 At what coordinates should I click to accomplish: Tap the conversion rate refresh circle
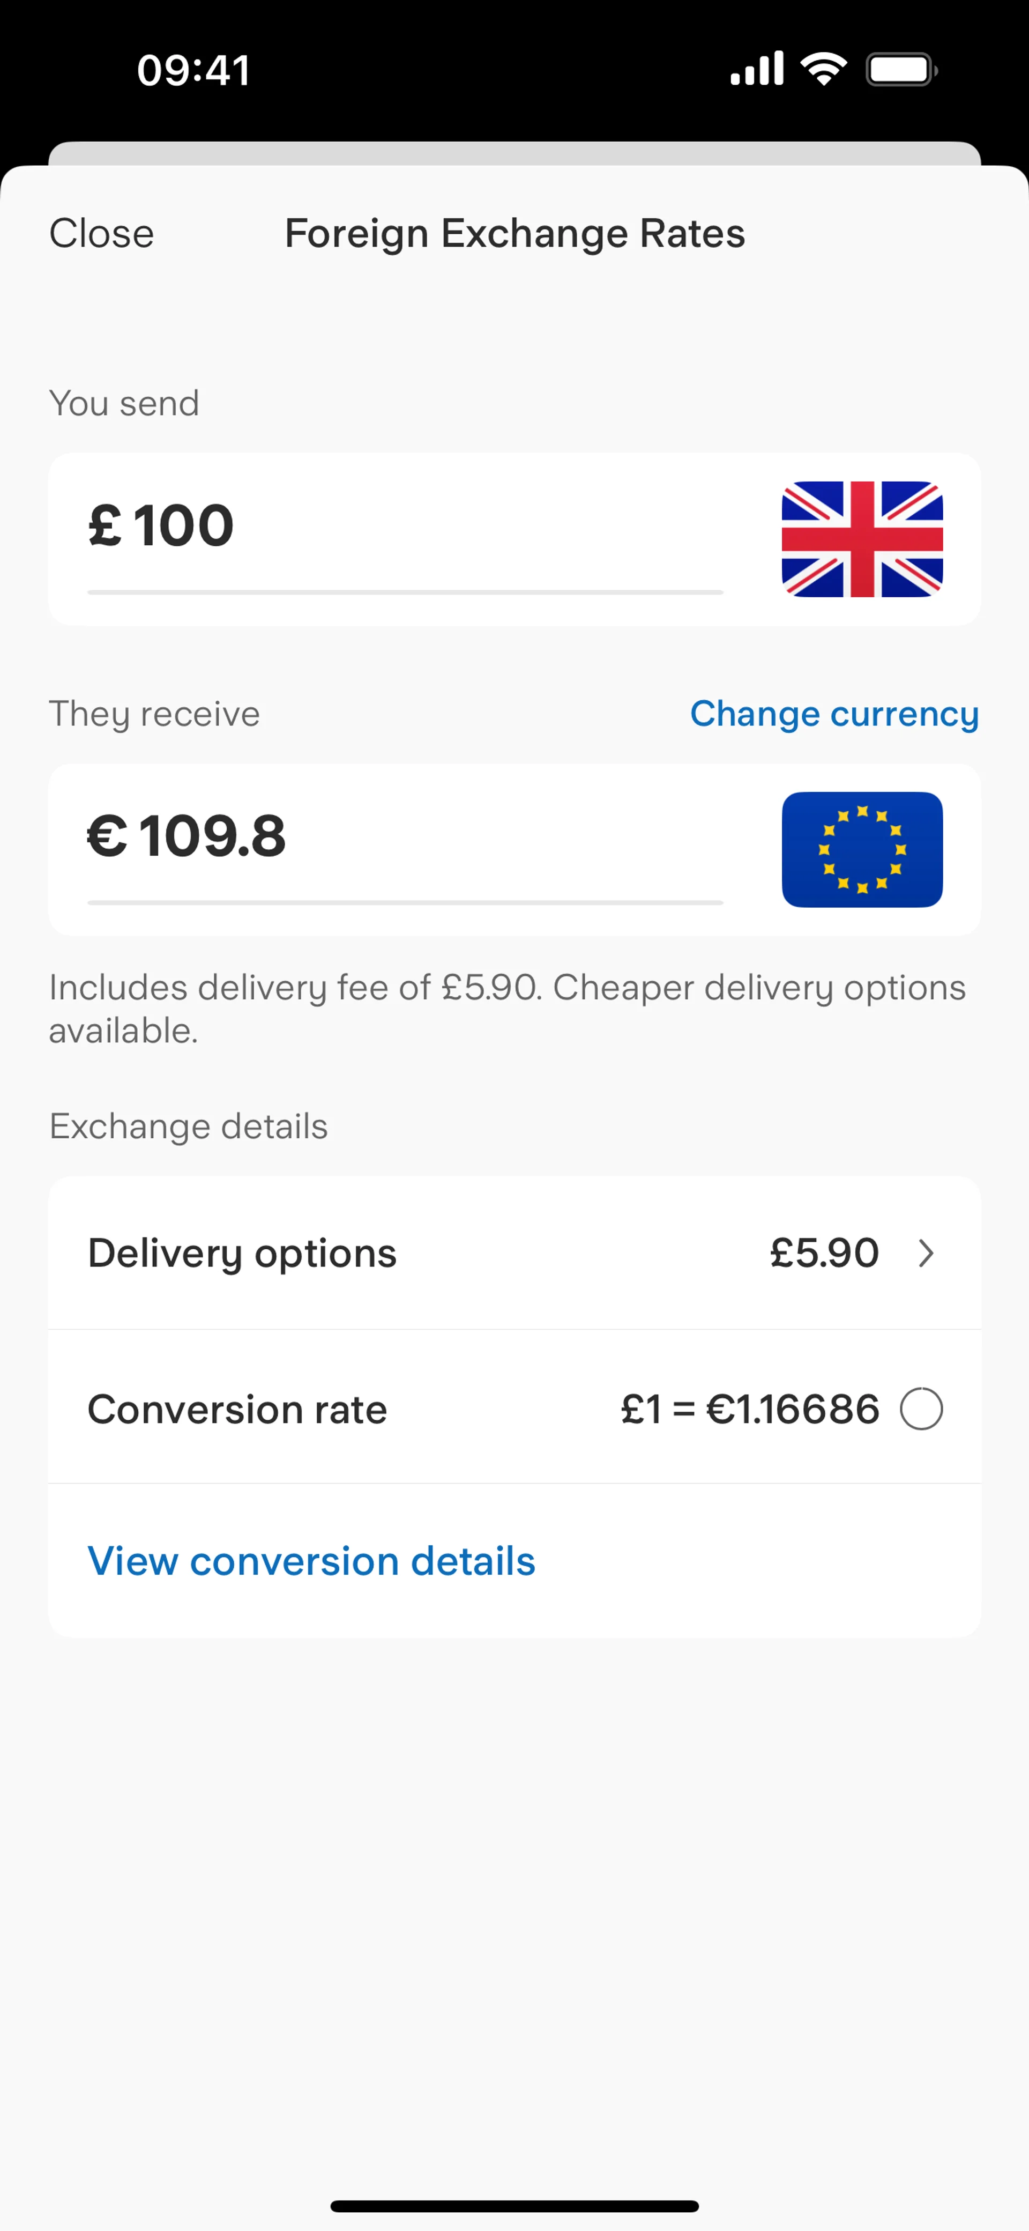pyautogui.click(x=921, y=1408)
